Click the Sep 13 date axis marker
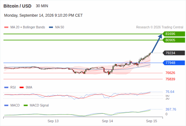The width and height of the screenshot is (186, 126). pos(53,121)
